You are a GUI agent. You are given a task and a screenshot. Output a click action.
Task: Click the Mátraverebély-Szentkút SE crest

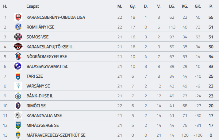(x=18, y=135)
